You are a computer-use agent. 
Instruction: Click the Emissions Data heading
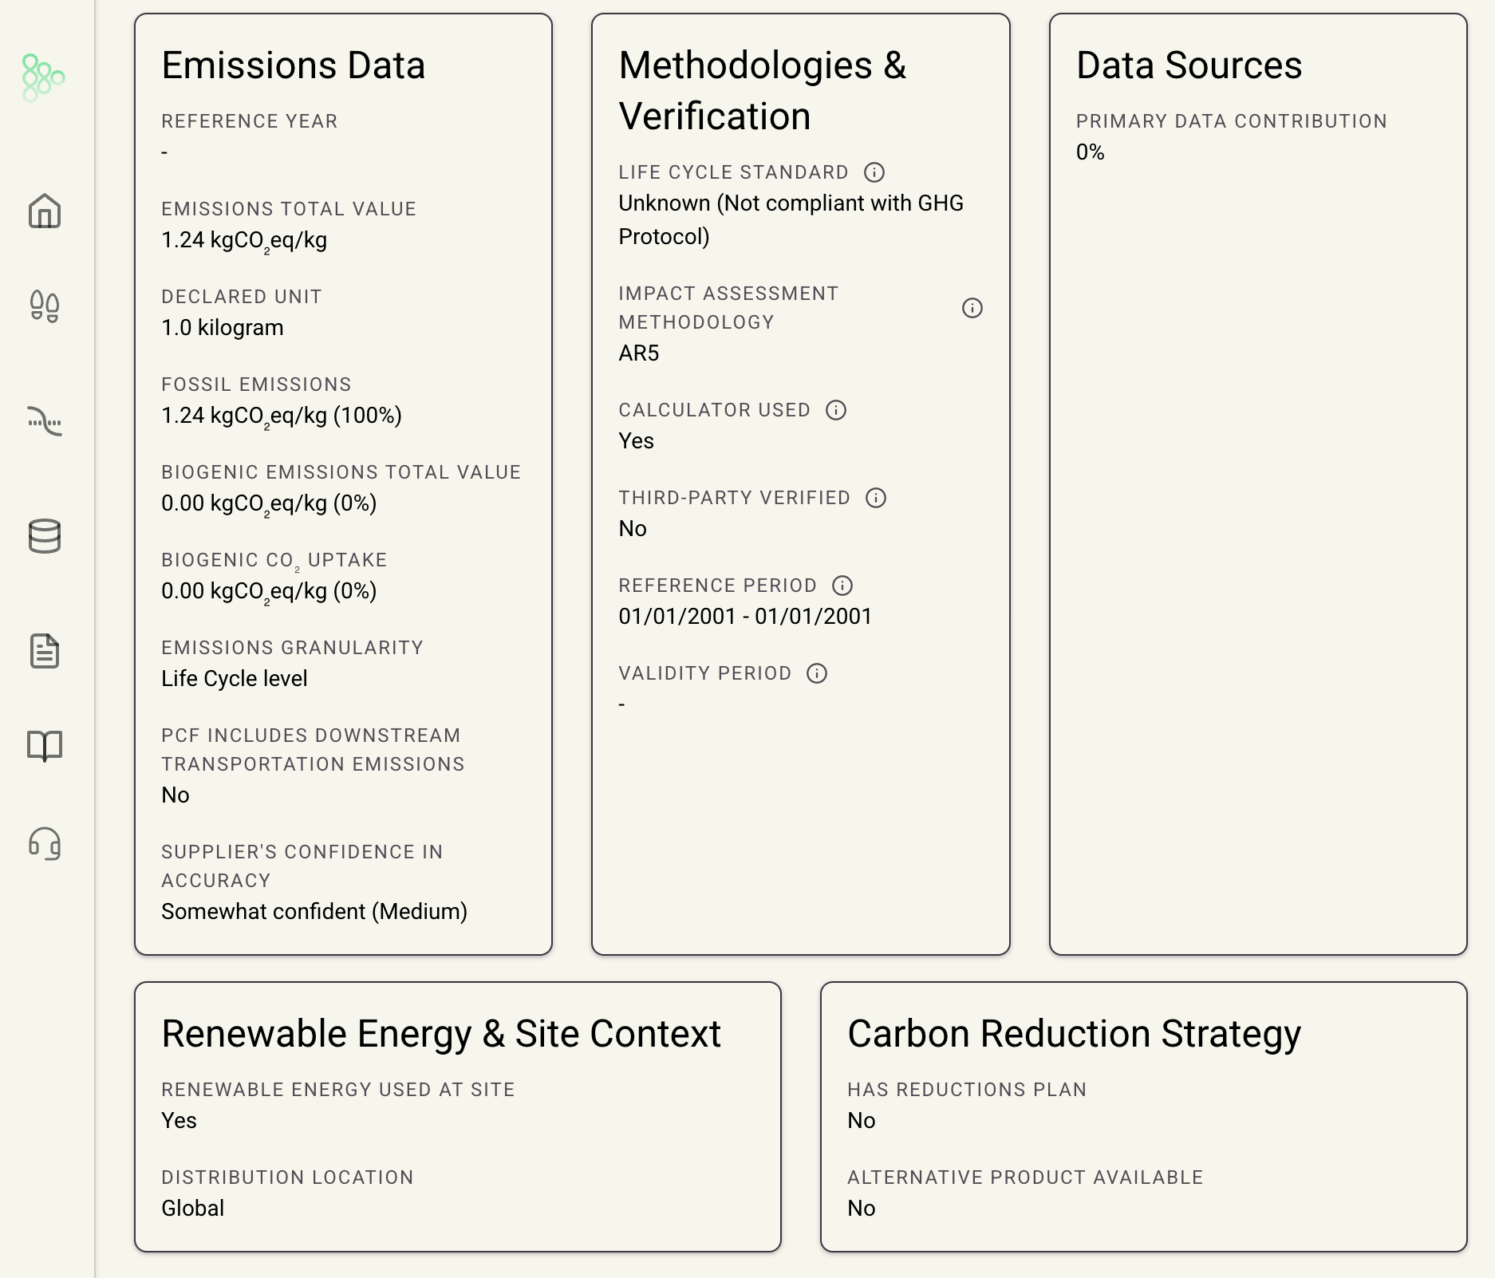(293, 65)
